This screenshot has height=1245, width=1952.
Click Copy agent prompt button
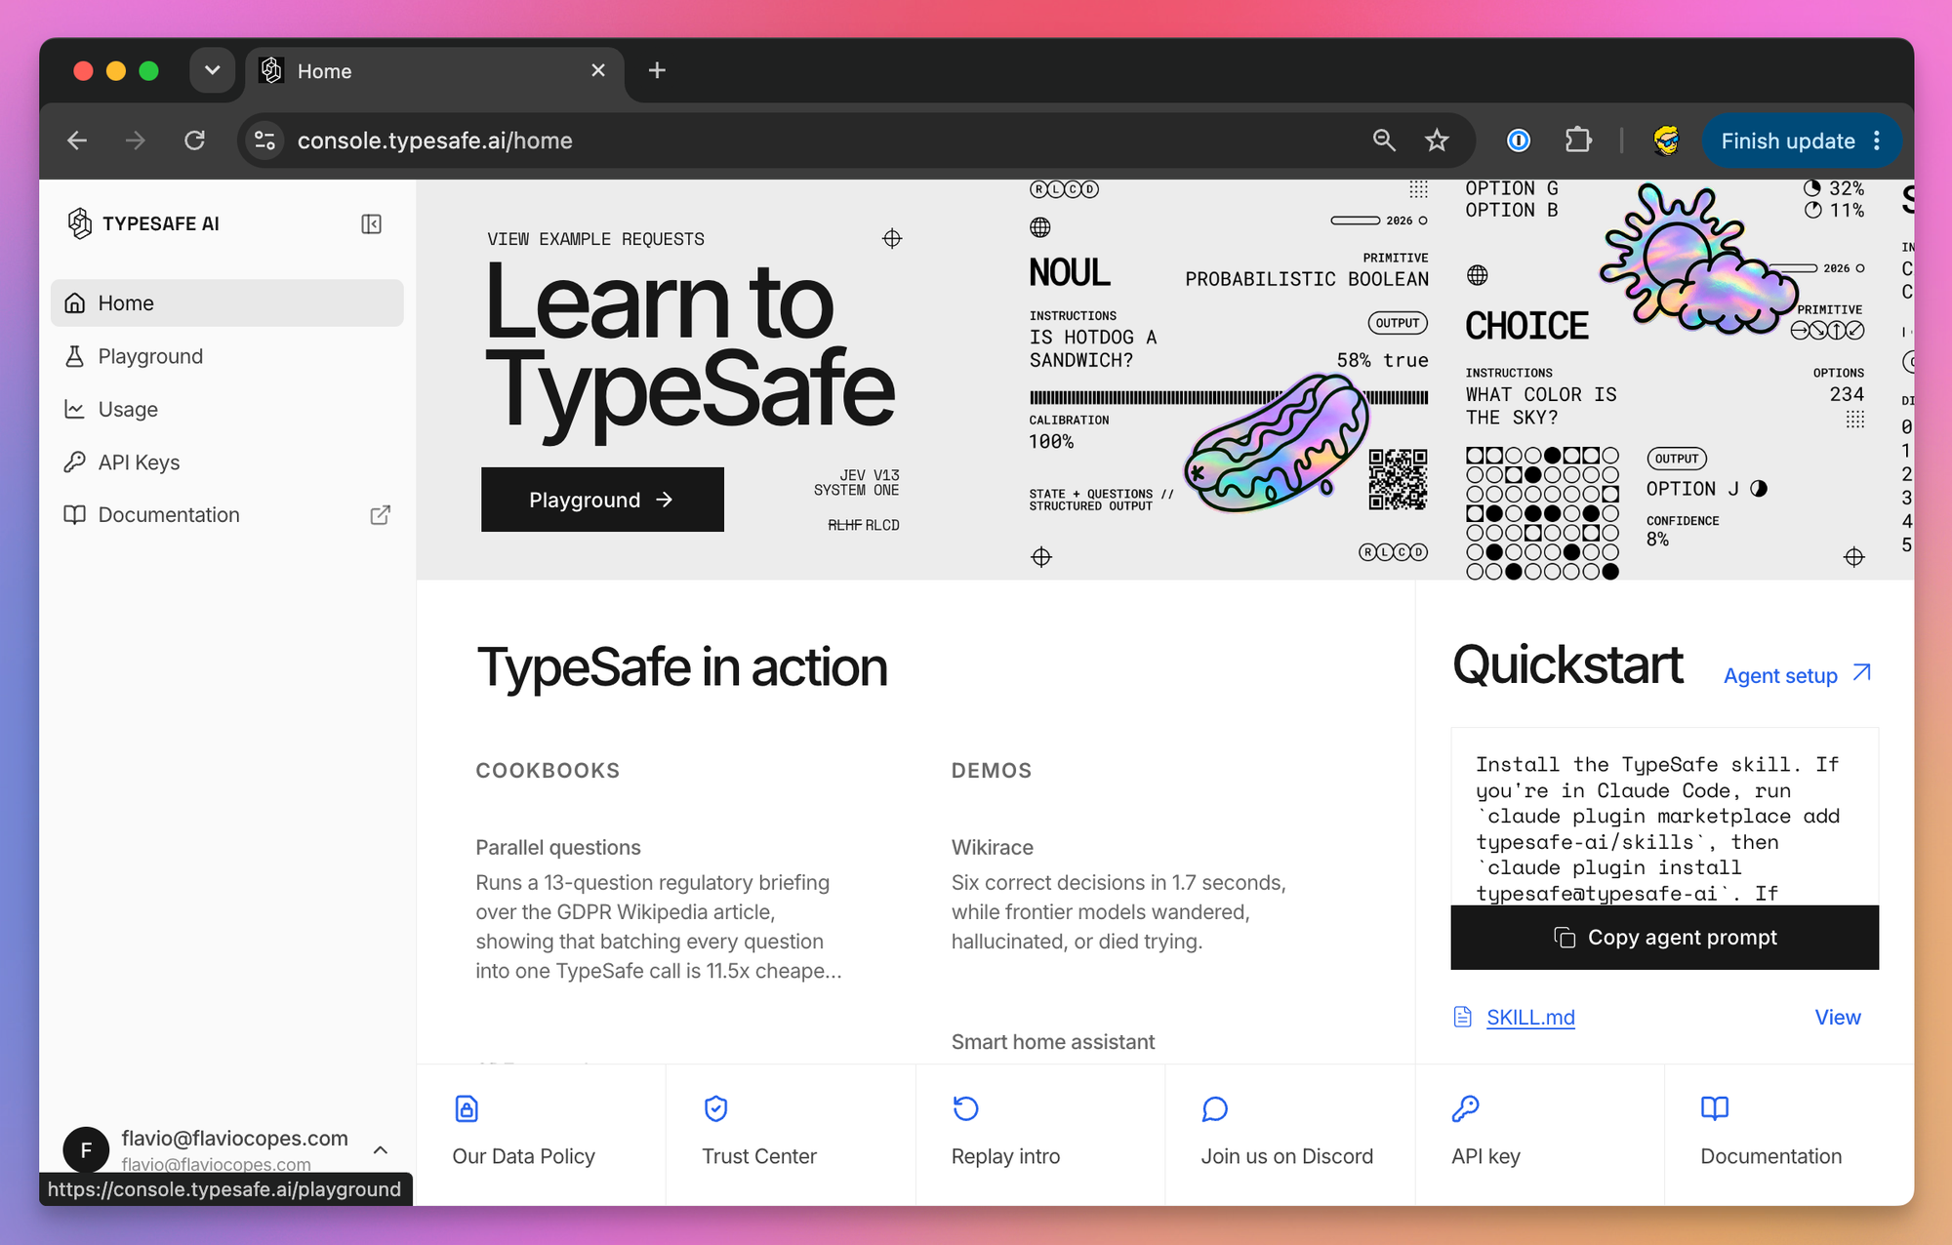pos(1664,938)
